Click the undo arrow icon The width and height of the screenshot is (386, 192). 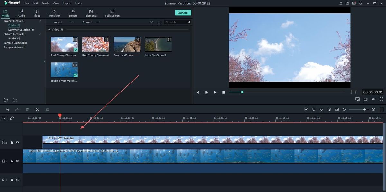coord(7,109)
